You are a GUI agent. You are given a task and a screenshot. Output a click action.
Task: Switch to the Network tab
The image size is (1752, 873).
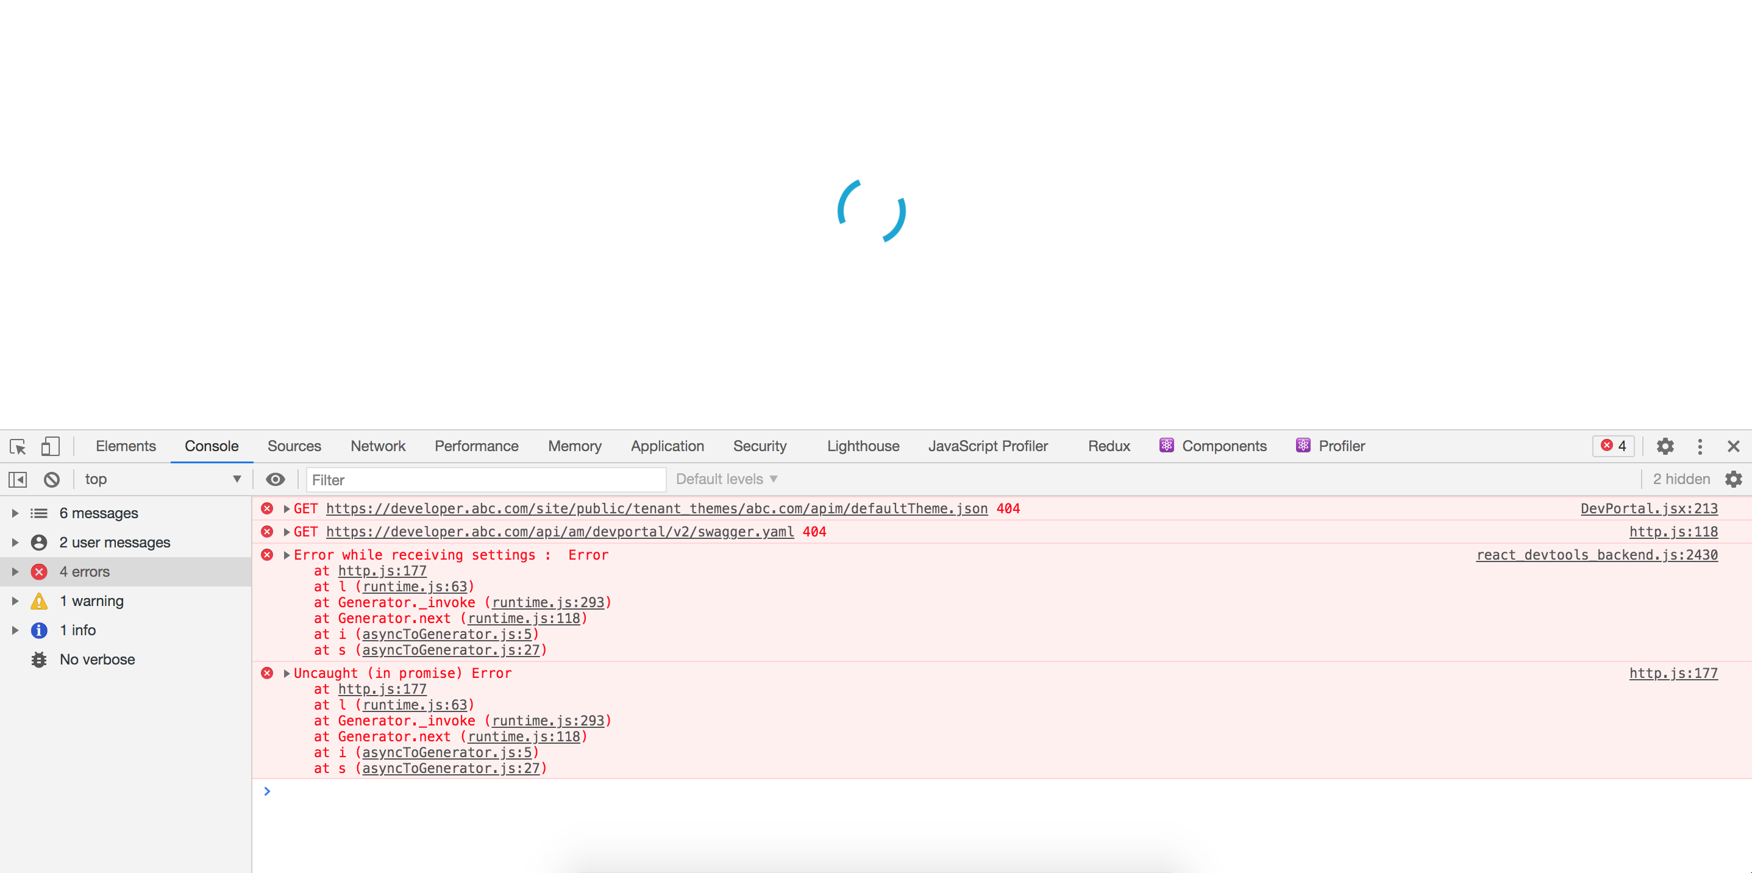point(377,446)
